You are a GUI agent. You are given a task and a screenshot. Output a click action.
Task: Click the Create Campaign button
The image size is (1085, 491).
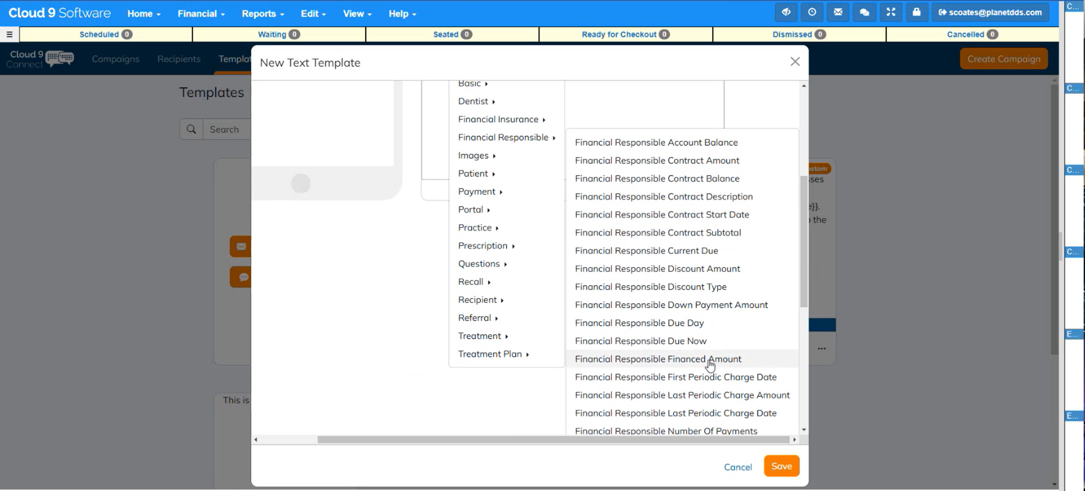tap(1003, 59)
